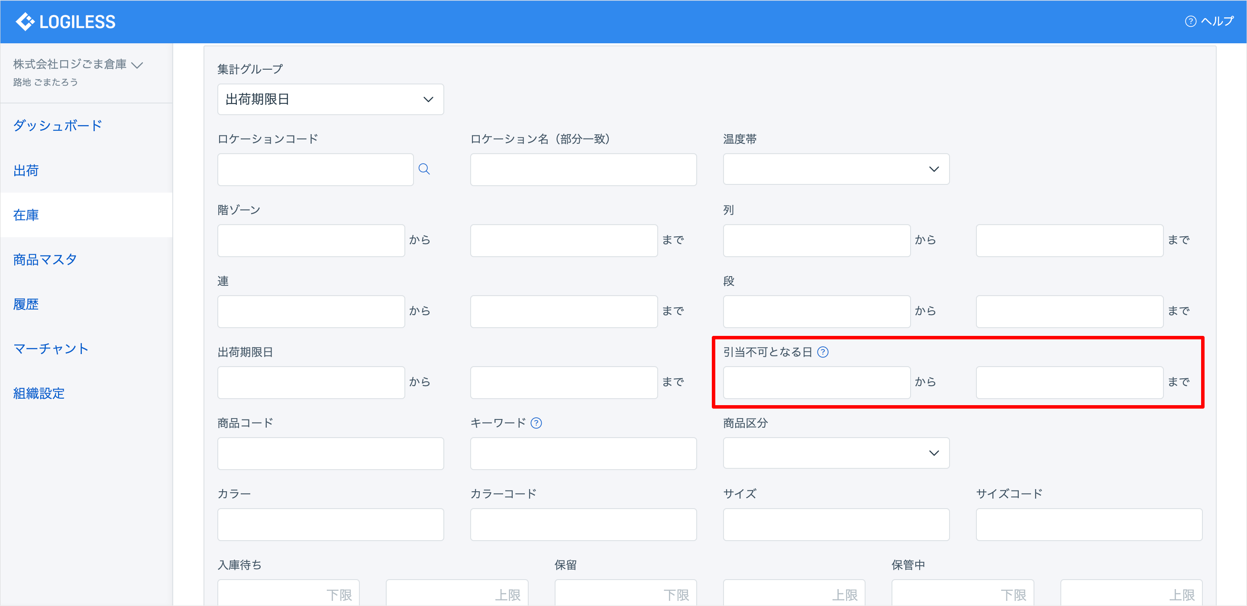Open 商品マスタ in the sidebar

(45, 259)
